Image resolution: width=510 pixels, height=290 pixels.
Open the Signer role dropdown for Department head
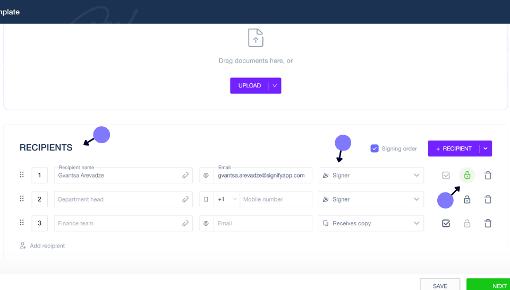point(371,199)
